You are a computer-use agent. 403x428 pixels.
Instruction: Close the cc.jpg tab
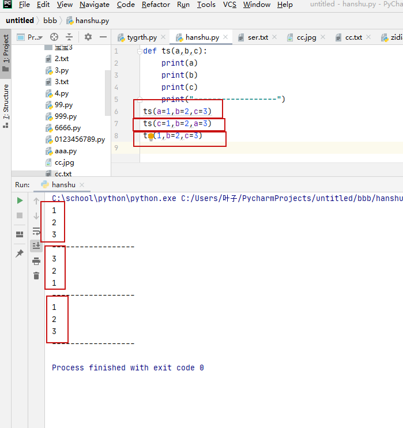coord(323,37)
